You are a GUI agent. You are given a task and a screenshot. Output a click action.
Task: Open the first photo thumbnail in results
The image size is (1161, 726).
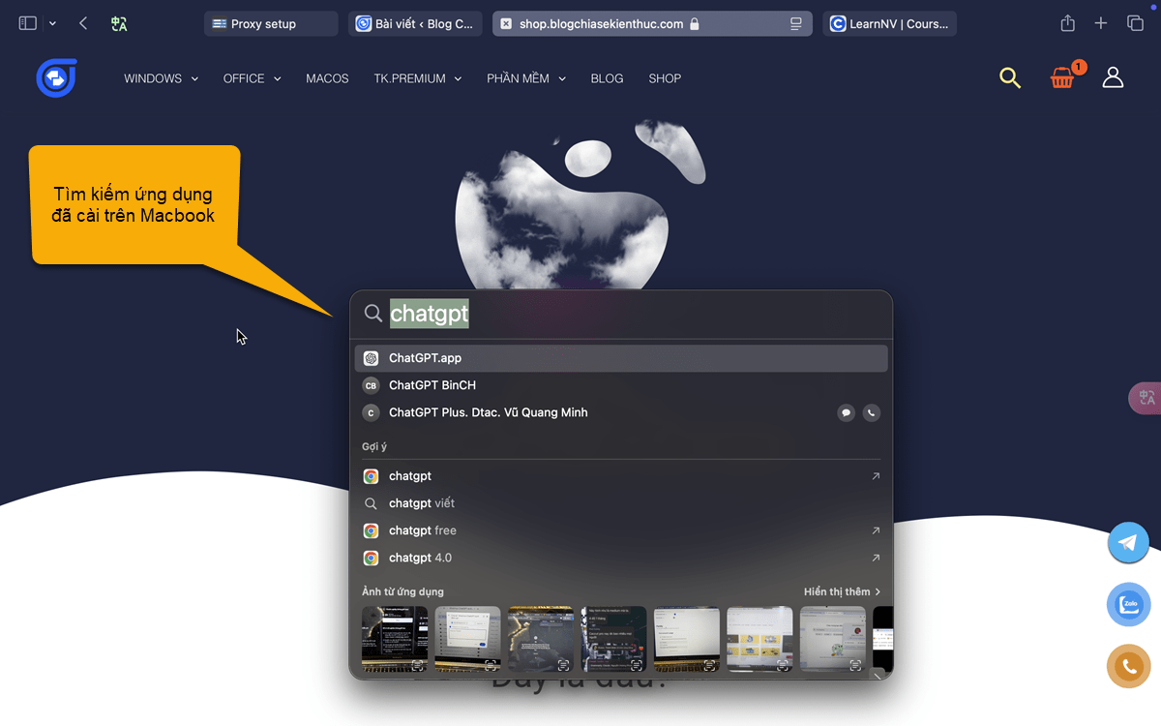[395, 639]
